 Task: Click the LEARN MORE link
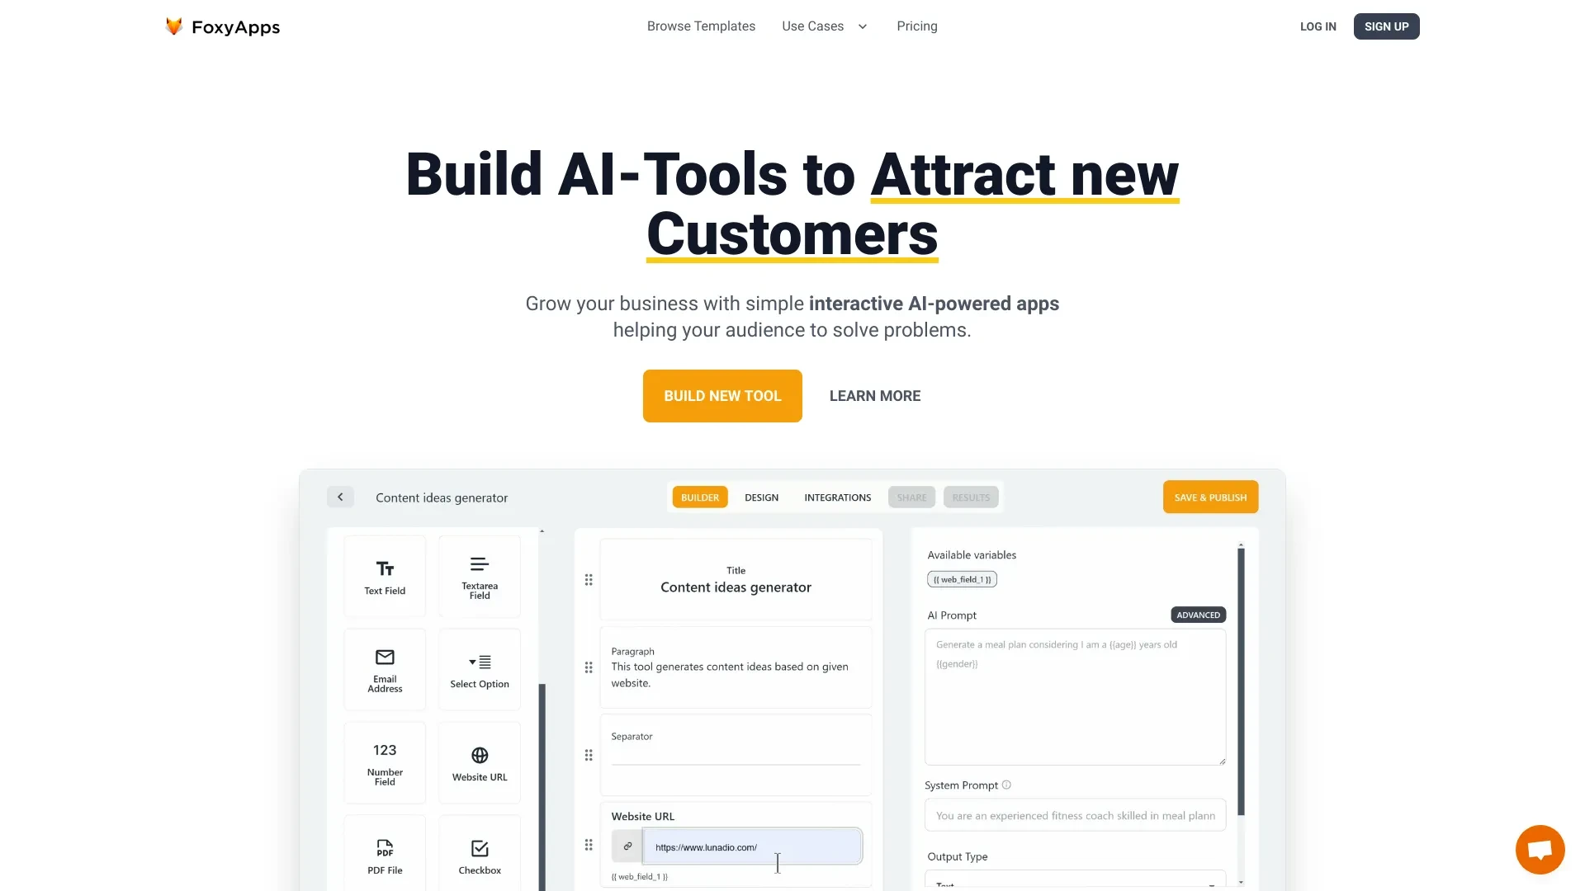tap(874, 395)
